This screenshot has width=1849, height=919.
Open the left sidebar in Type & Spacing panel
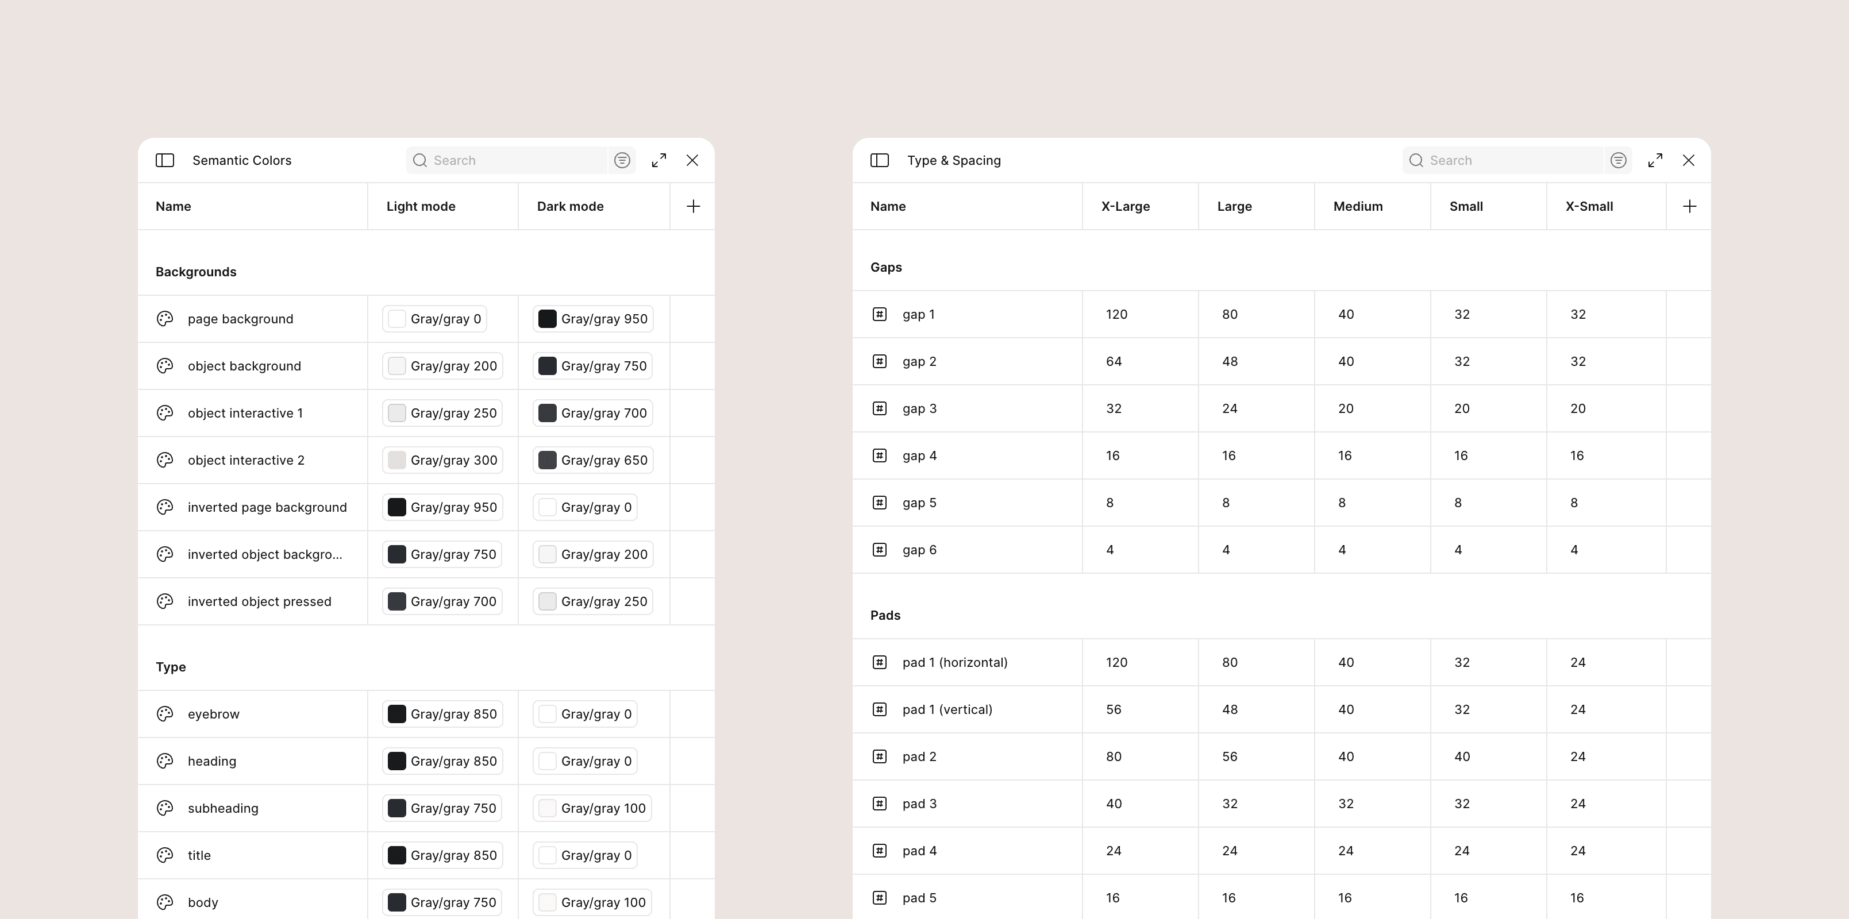click(x=879, y=160)
